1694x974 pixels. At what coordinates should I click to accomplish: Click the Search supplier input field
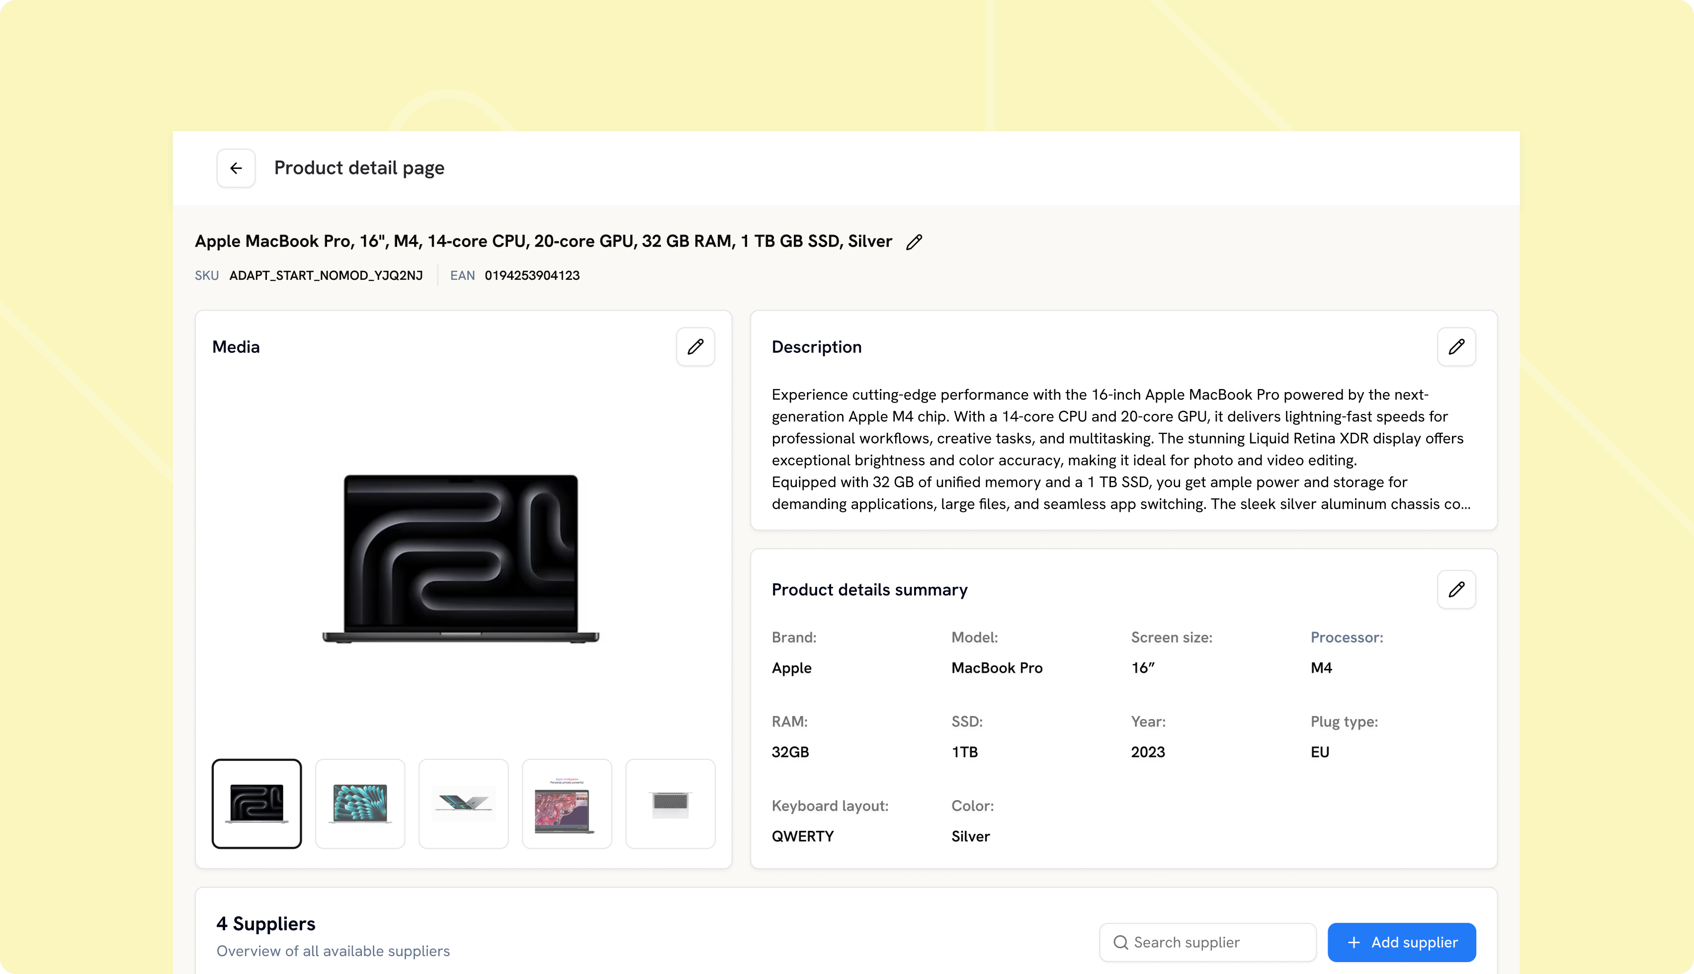click(1207, 942)
